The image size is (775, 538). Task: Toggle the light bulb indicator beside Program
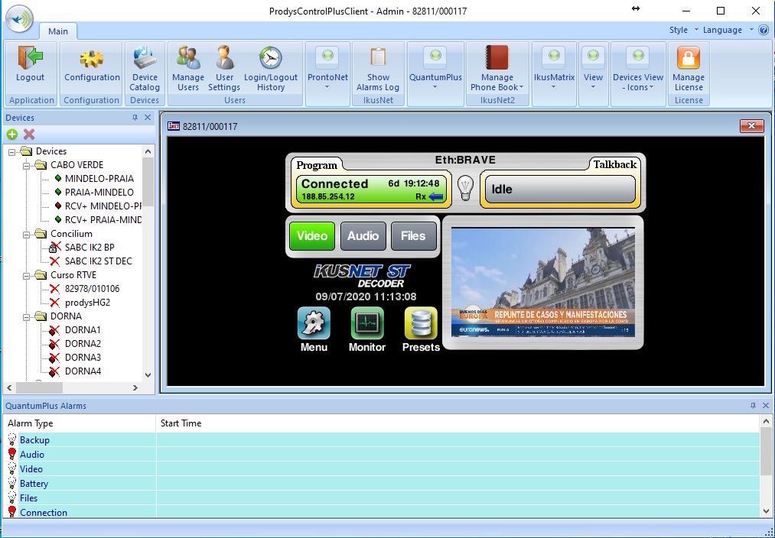(x=465, y=188)
